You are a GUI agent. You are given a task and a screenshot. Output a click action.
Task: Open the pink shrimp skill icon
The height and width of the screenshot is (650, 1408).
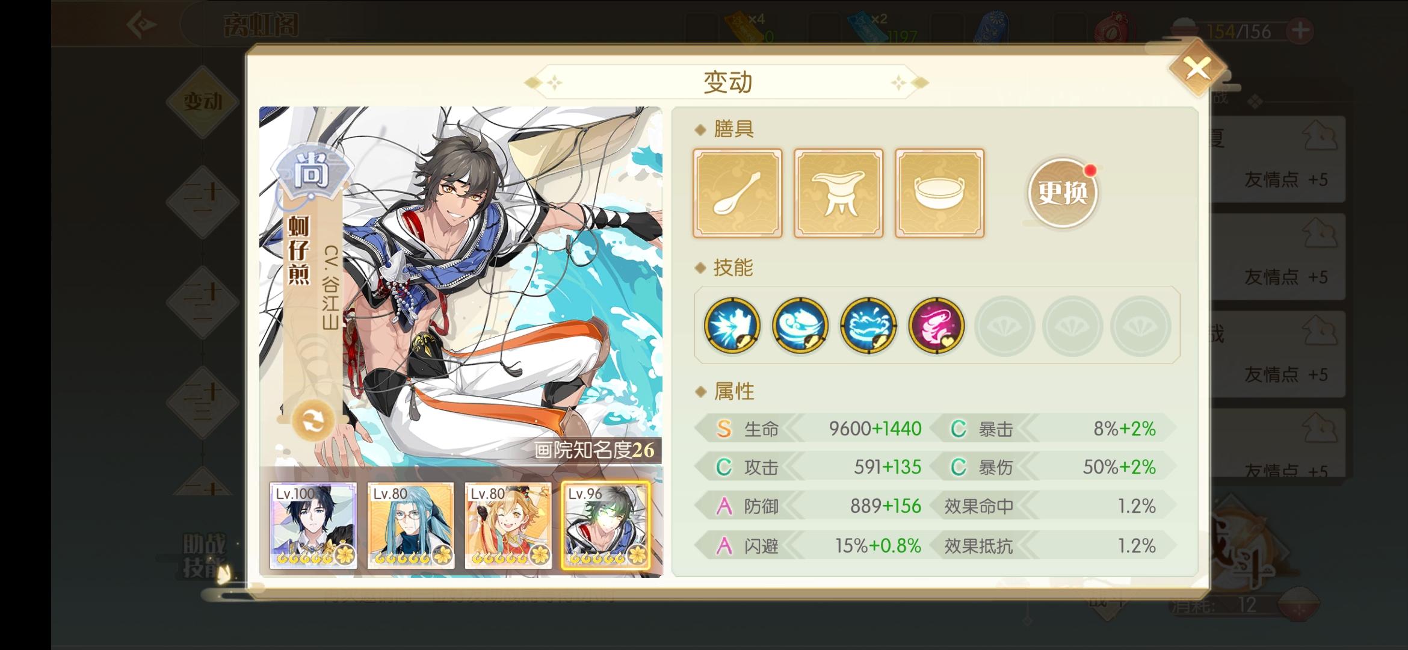[x=937, y=326]
